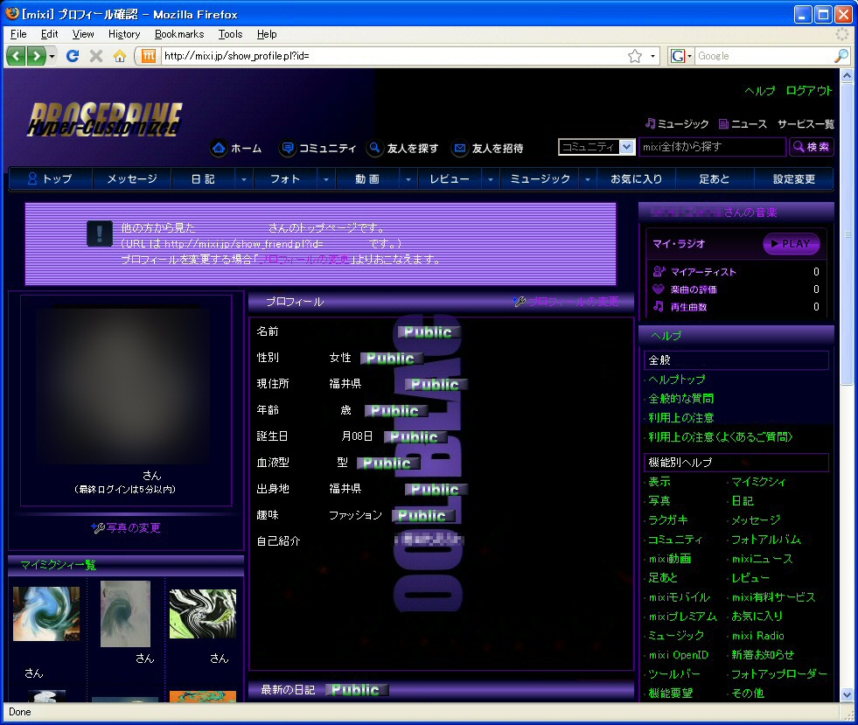
Task: Go to the お気に入り tab
Action: (x=637, y=179)
